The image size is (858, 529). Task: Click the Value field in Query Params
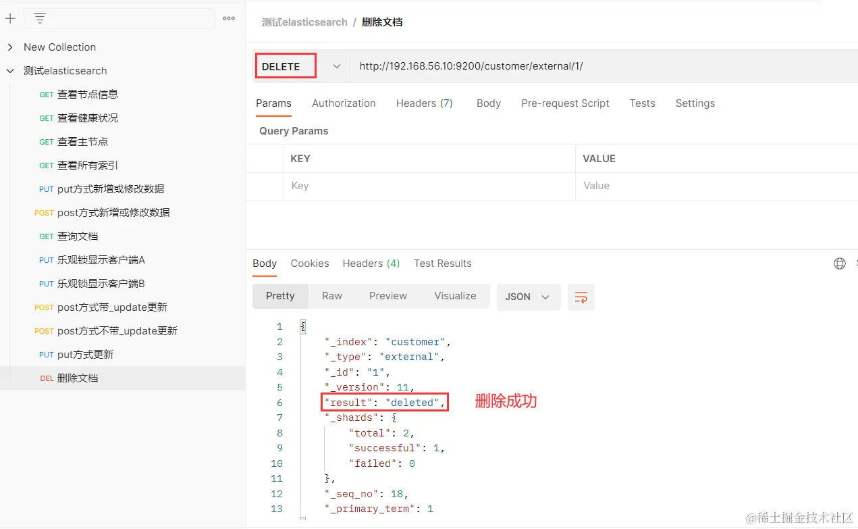(717, 186)
